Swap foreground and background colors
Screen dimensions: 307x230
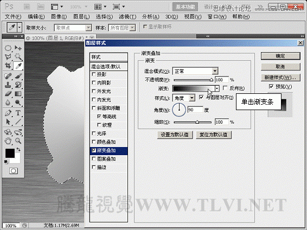point(18,150)
